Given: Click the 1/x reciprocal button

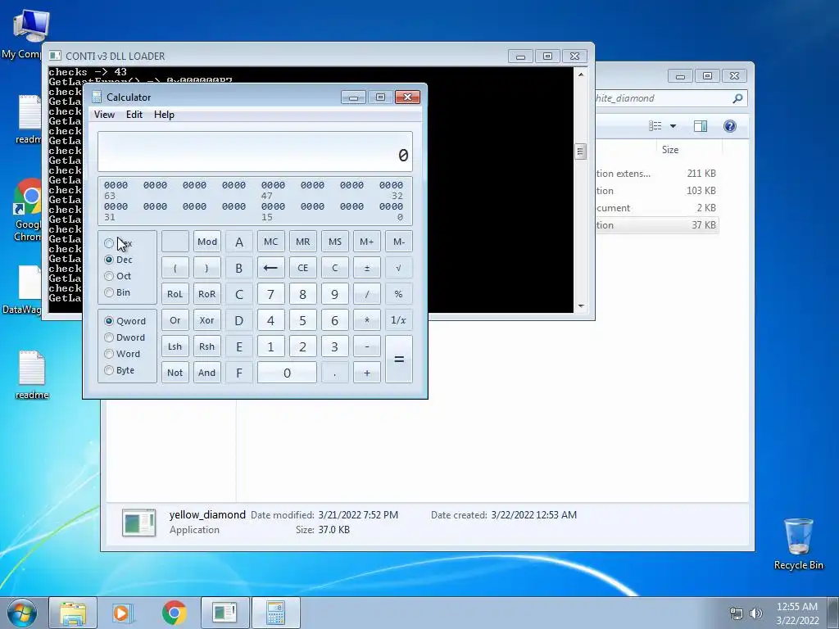Looking at the screenshot, I should 399,320.
